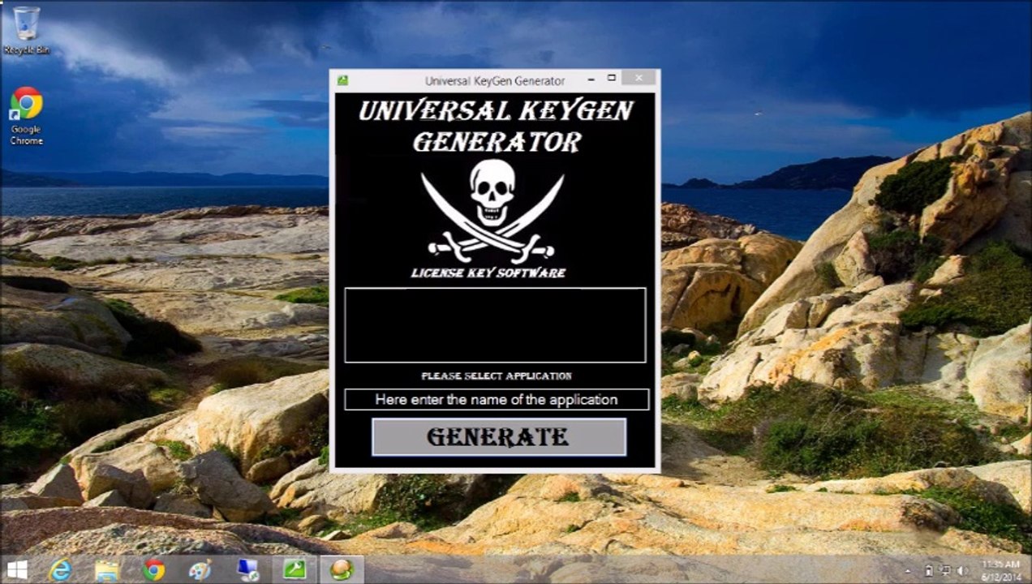The height and width of the screenshot is (584, 1032).
Task: Click the computer monitor taskbar icon
Action: [247, 569]
